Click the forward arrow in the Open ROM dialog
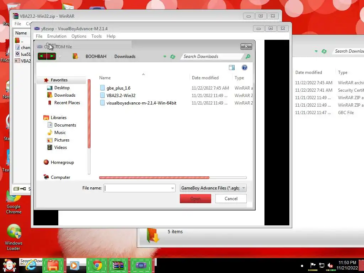 point(51,56)
